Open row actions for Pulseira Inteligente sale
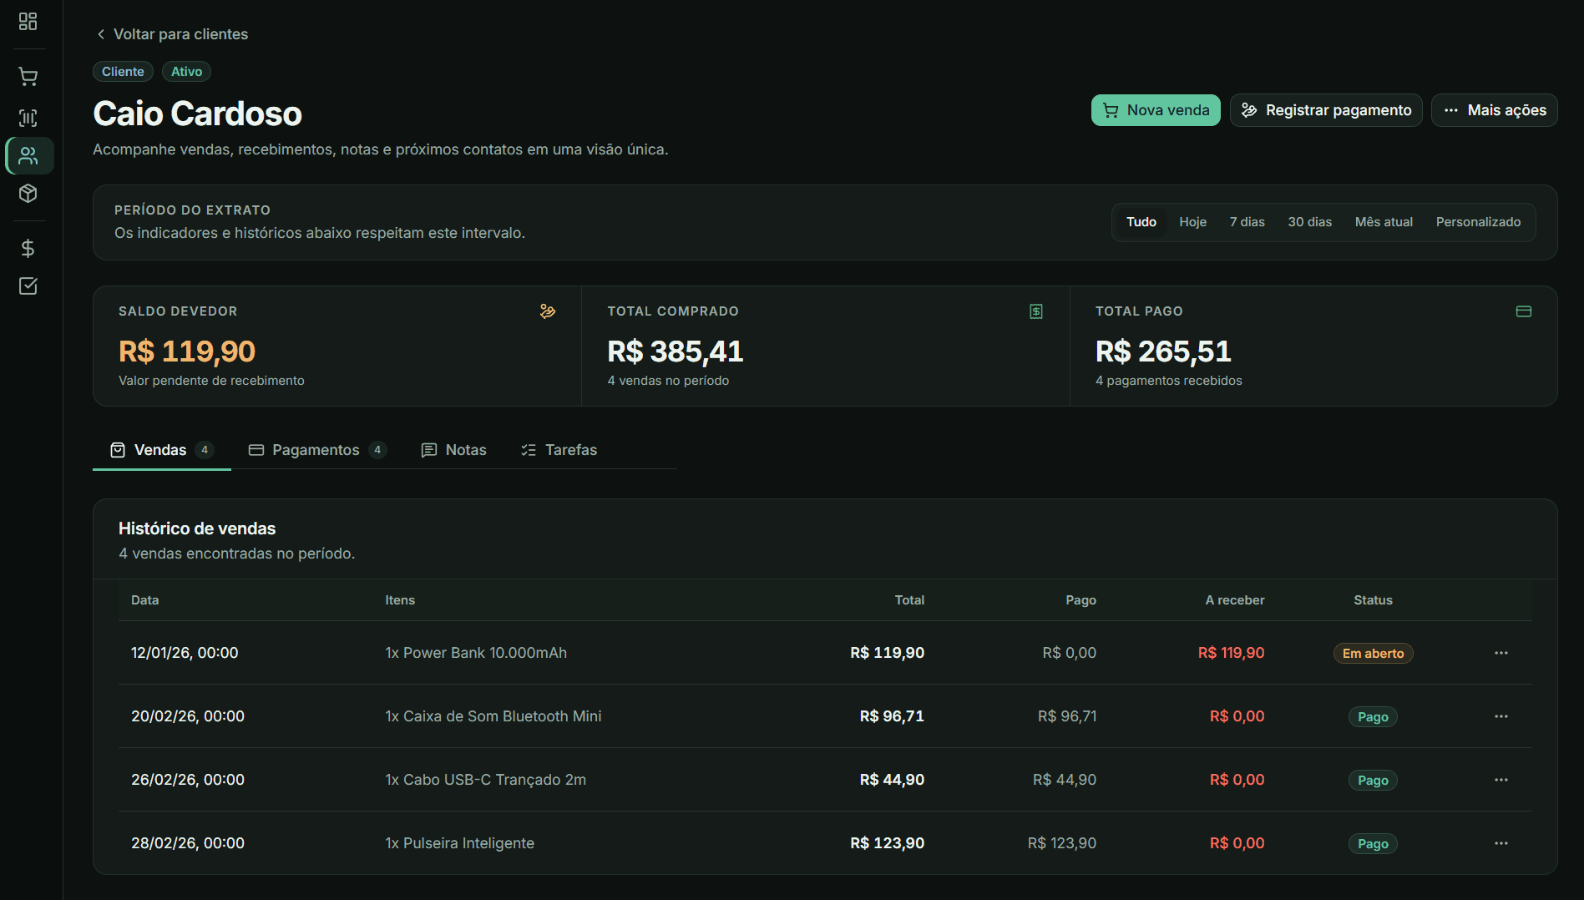 pyautogui.click(x=1501, y=843)
